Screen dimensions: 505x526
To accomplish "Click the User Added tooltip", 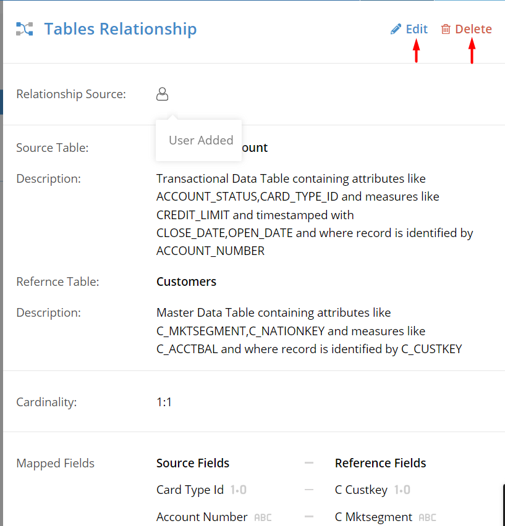I will [200, 140].
